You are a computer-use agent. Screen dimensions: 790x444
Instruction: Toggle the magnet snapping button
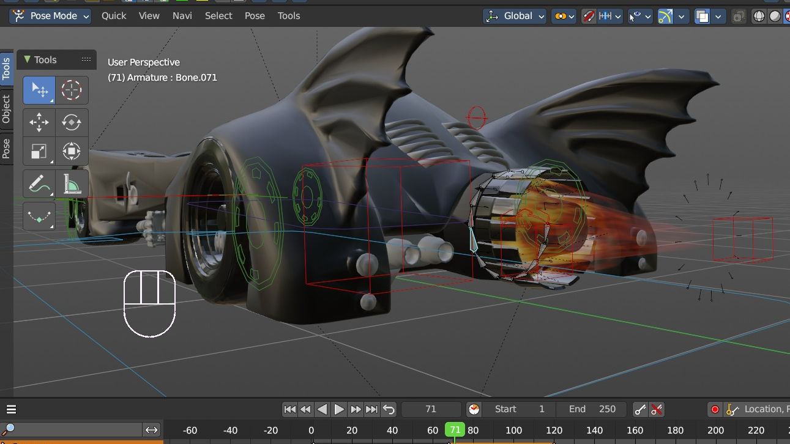(x=588, y=17)
